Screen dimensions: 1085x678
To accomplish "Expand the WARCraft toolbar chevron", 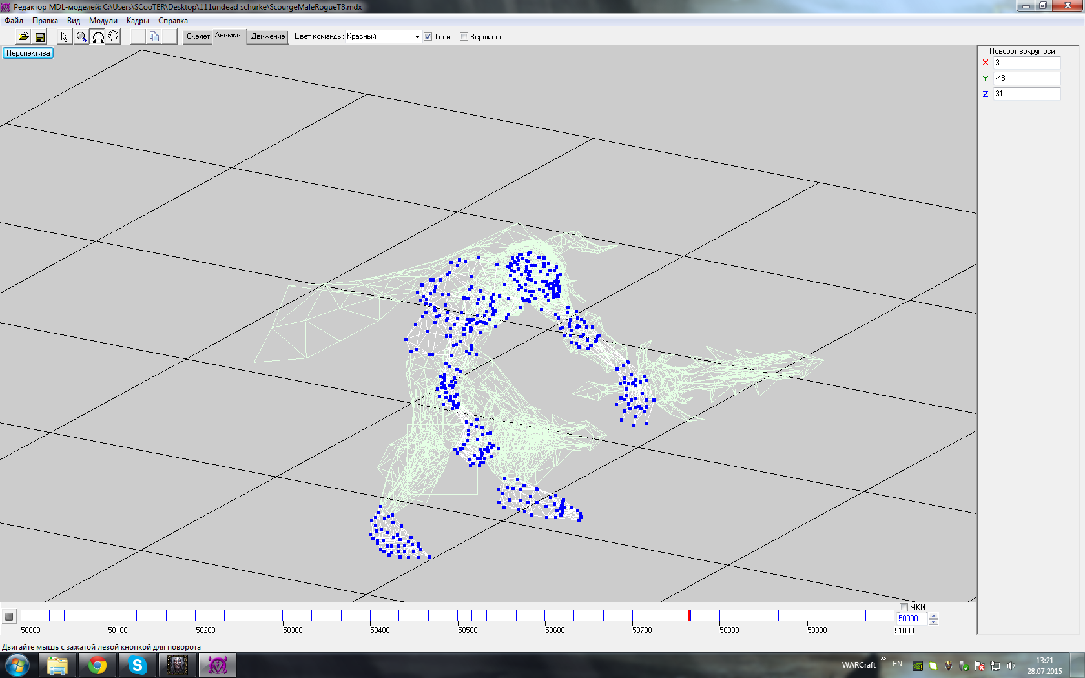I will (883, 659).
